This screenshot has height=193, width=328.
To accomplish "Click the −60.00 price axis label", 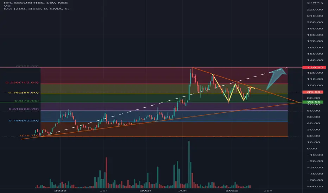I will point(315,187).
